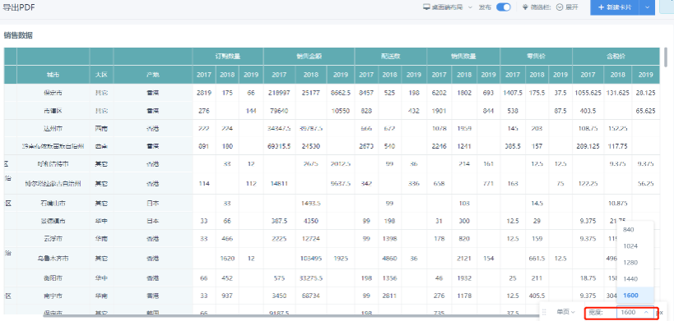This screenshot has width=674, height=321.
Task: Click the drag handle dots icon
Action: click(x=545, y=313)
